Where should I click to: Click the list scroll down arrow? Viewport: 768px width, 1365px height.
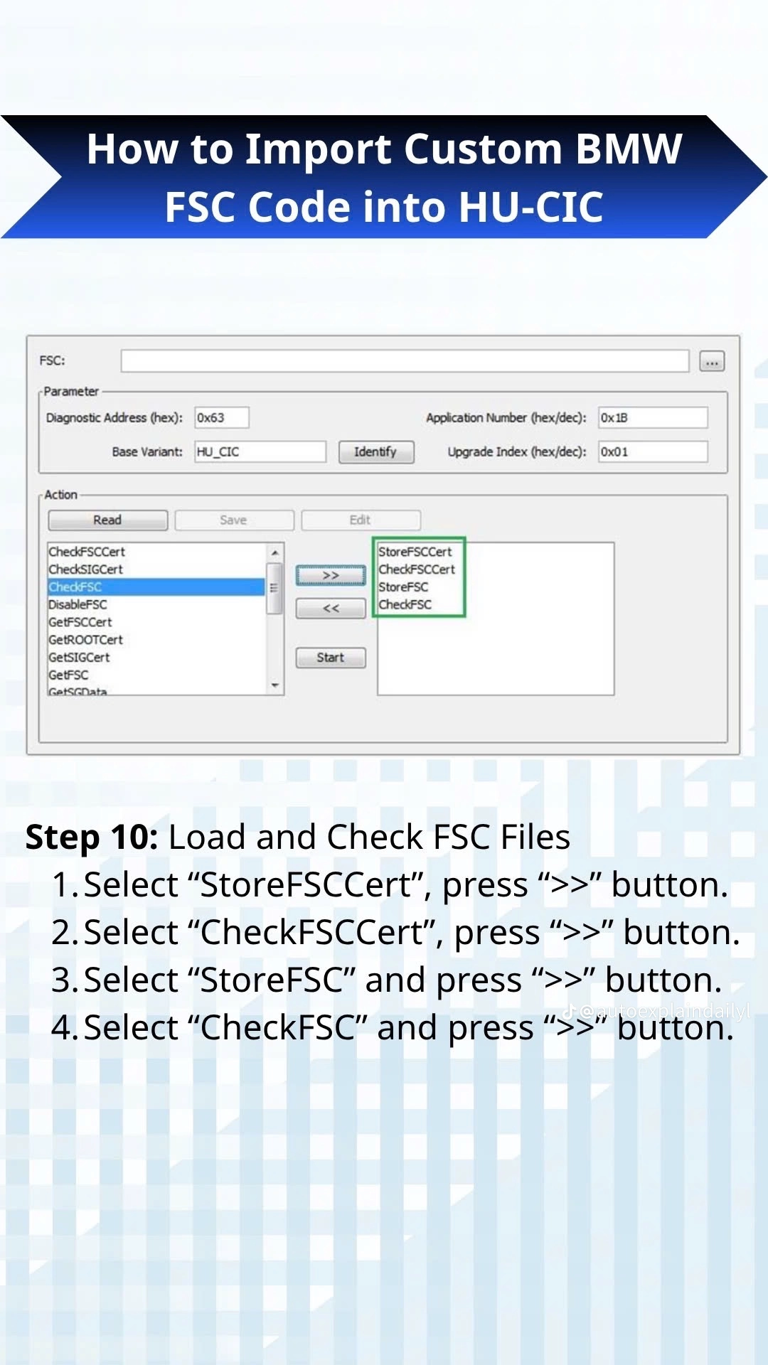(x=275, y=685)
